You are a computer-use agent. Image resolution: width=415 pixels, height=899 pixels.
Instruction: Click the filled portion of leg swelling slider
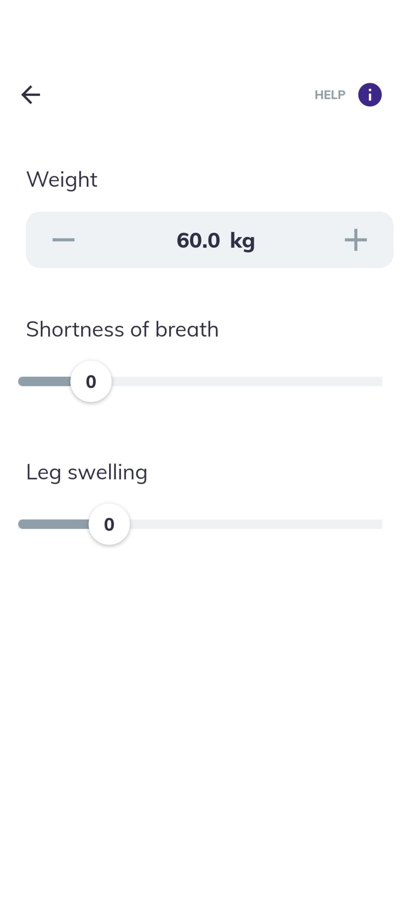point(54,524)
